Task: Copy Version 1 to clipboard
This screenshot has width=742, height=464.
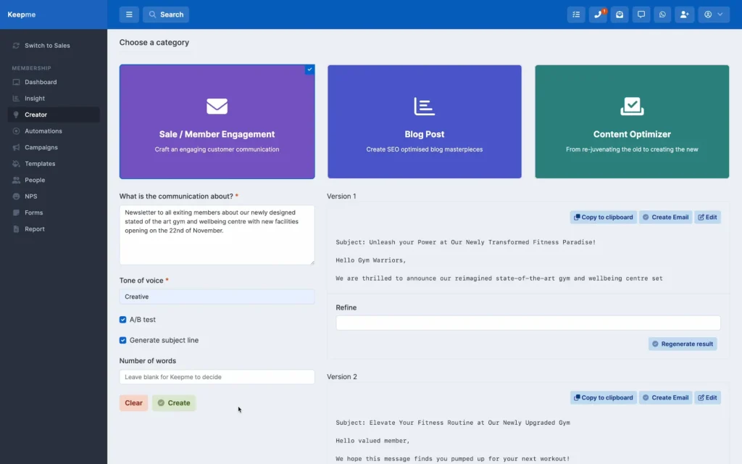Action: (x=604, y=217)
